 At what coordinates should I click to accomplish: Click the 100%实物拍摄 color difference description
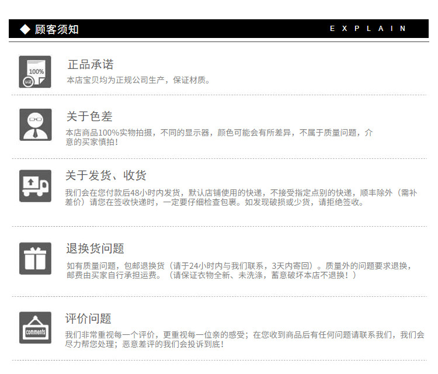pyautogui.click(x=219, y=137)
